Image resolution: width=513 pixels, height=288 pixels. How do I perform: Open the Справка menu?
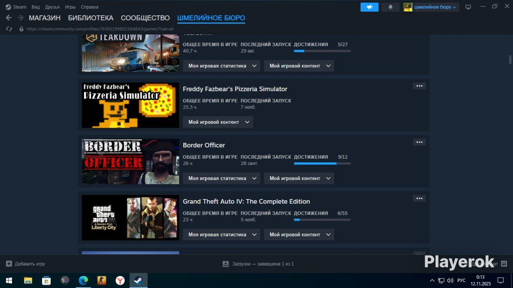(89, 7)
